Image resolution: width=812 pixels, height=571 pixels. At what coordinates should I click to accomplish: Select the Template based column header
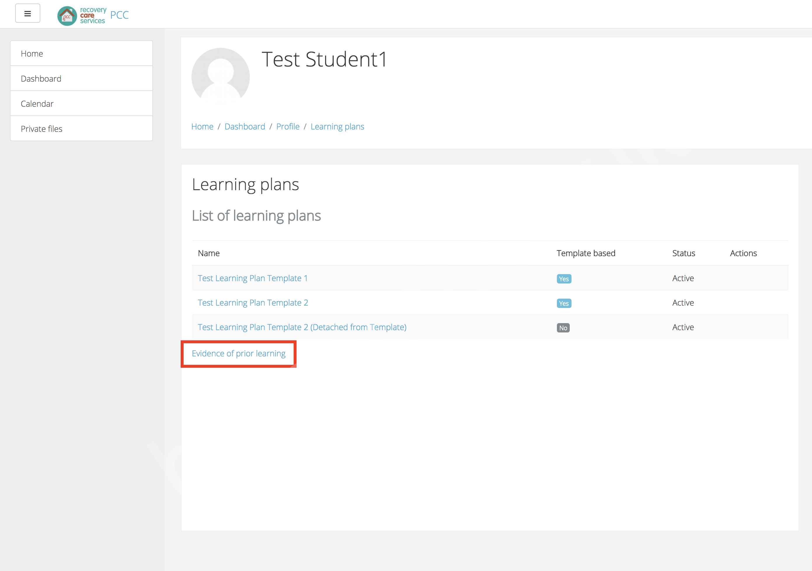586,253
